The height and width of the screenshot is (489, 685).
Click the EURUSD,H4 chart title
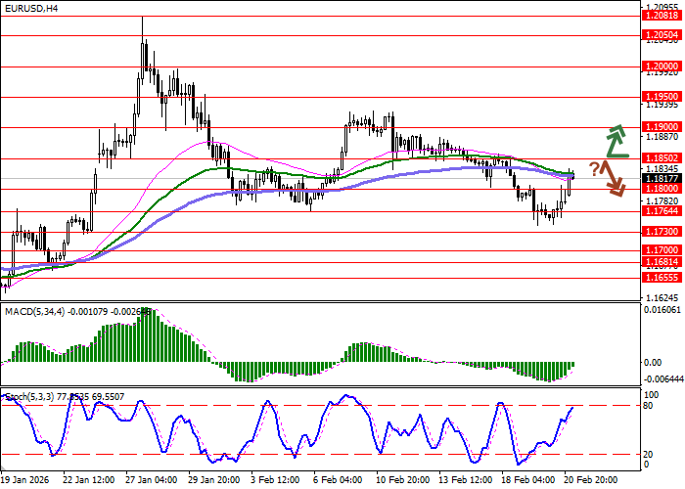pos(30,8)
